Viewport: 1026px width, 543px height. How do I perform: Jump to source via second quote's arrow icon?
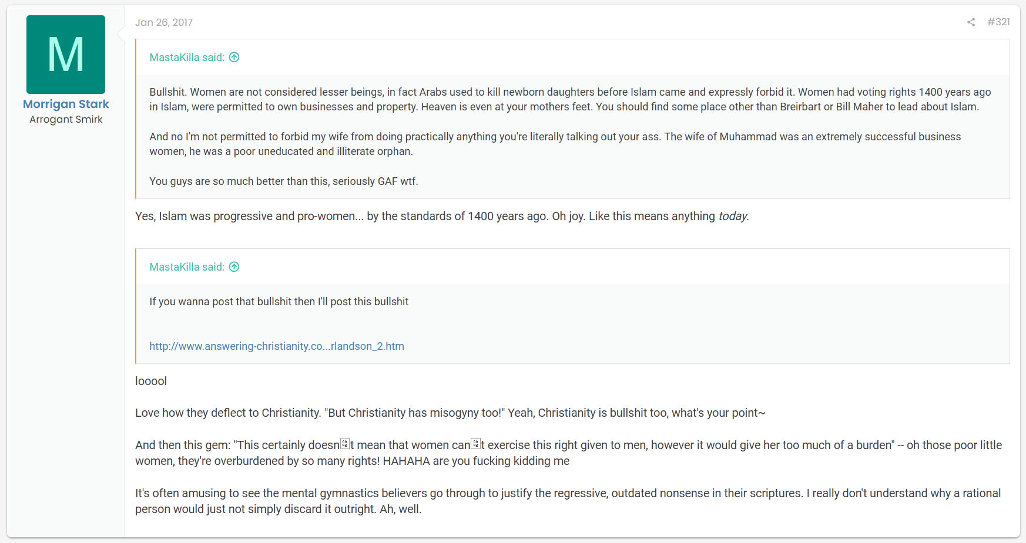pyautogui.click(x=234, y=267)
